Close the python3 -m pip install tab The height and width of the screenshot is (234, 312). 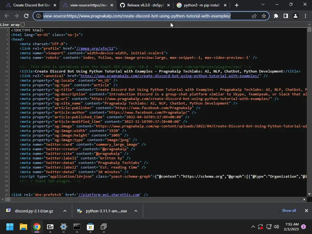[x=225, y=5]
